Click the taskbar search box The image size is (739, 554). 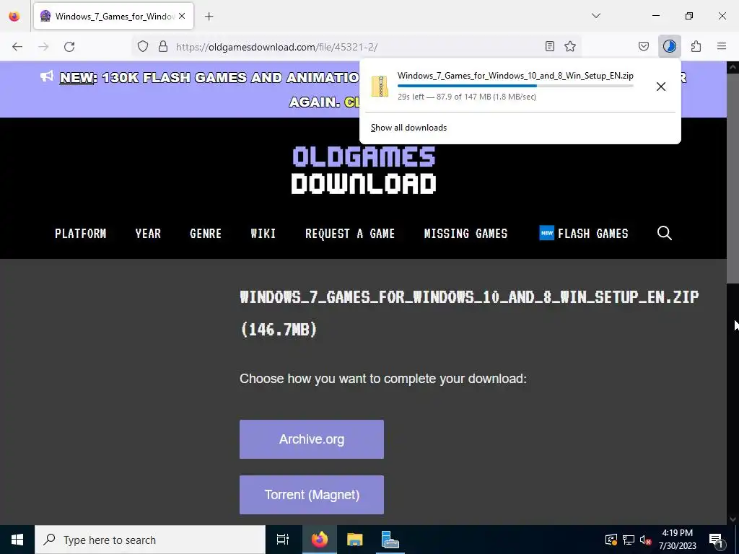click(150, 540)
